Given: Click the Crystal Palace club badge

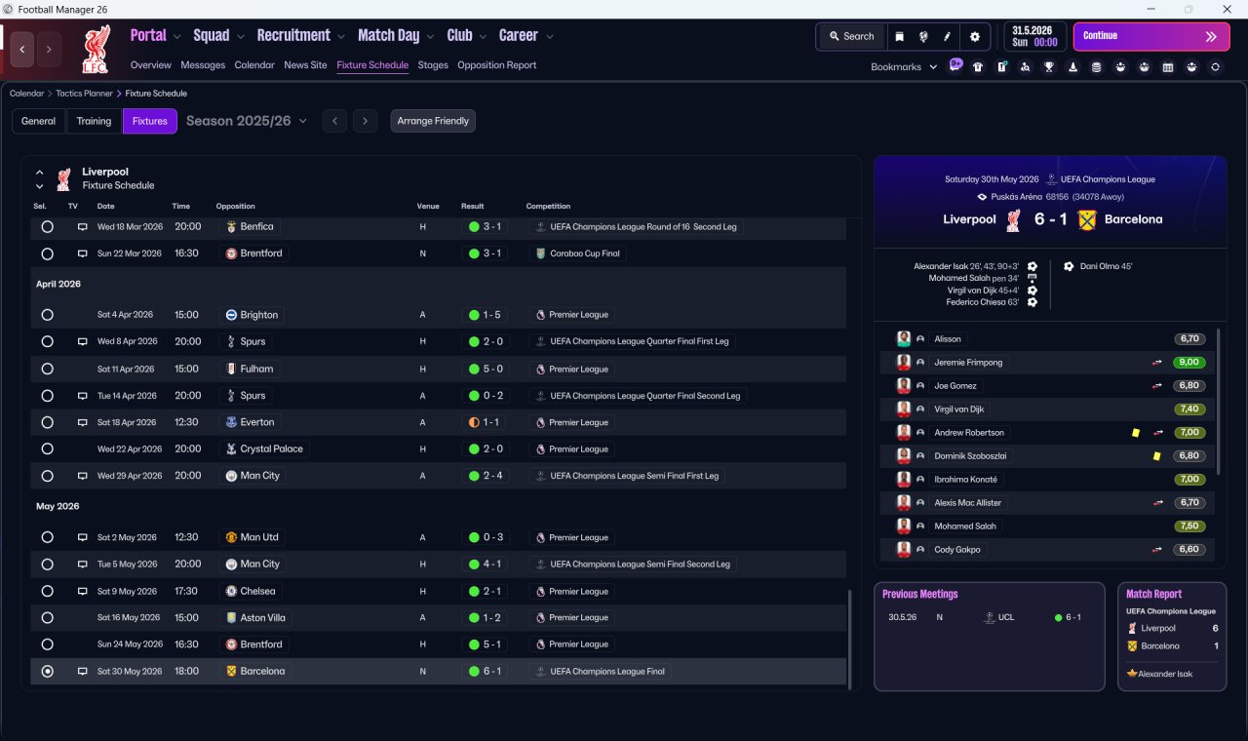Looking at the screenshot, I should (x=231, y=448).
